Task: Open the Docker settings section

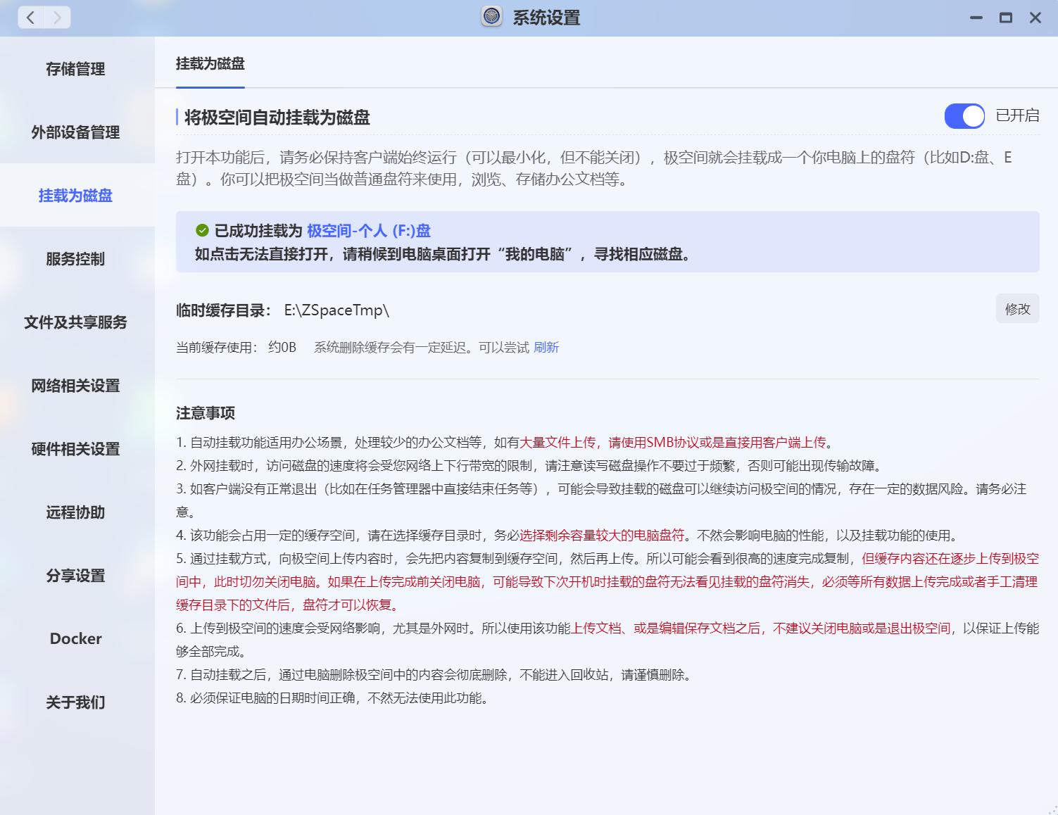Action: point(75,638)
